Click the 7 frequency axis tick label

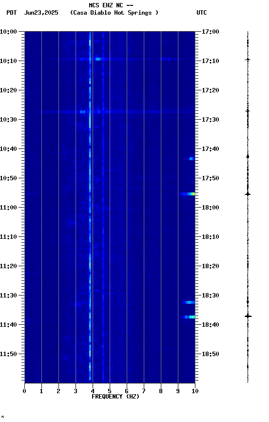(x=144, y=391)
